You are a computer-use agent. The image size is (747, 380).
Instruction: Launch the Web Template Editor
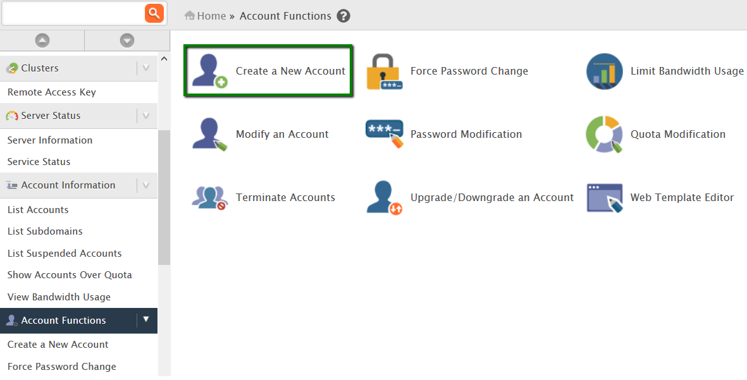click(x=682, y=197)
